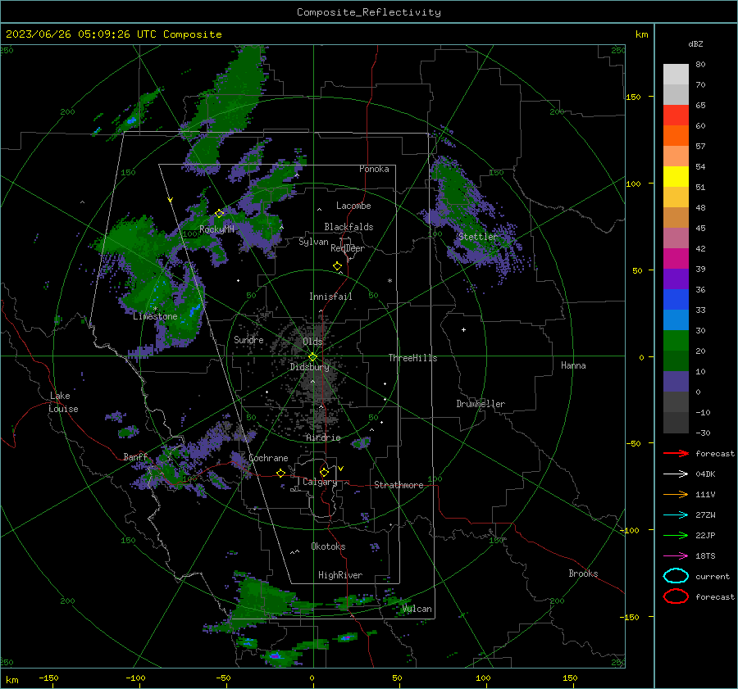Select the Drumheller label

481,404
